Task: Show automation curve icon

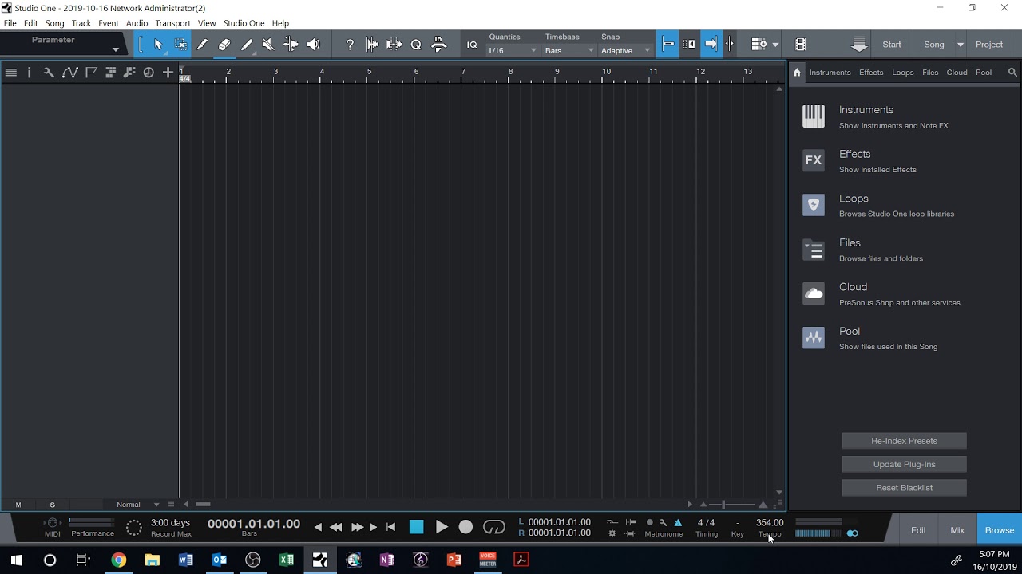Action: point(69,73)
